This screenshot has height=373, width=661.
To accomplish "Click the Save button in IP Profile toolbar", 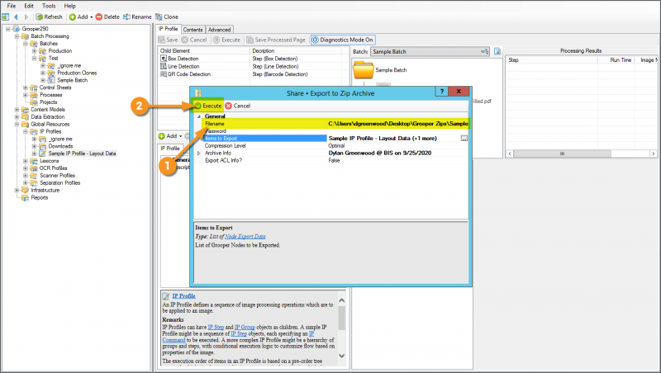I will click(x=169, y=40).
